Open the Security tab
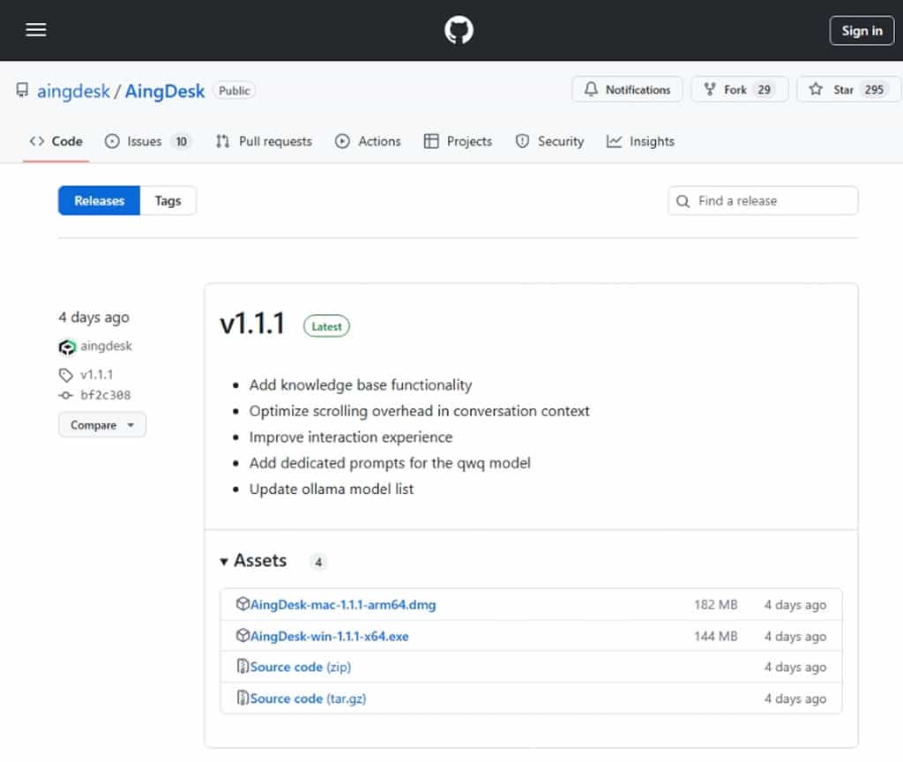This screenshot has height=762, width=903. [x=549, y=141]
